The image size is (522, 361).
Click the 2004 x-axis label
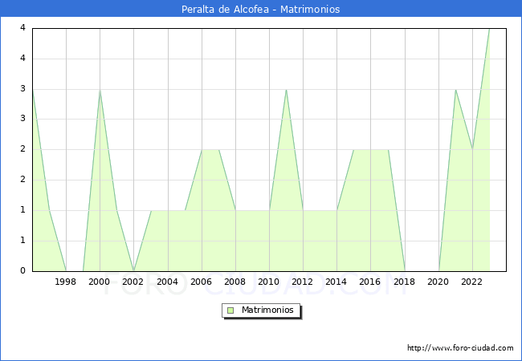(168, 282)
